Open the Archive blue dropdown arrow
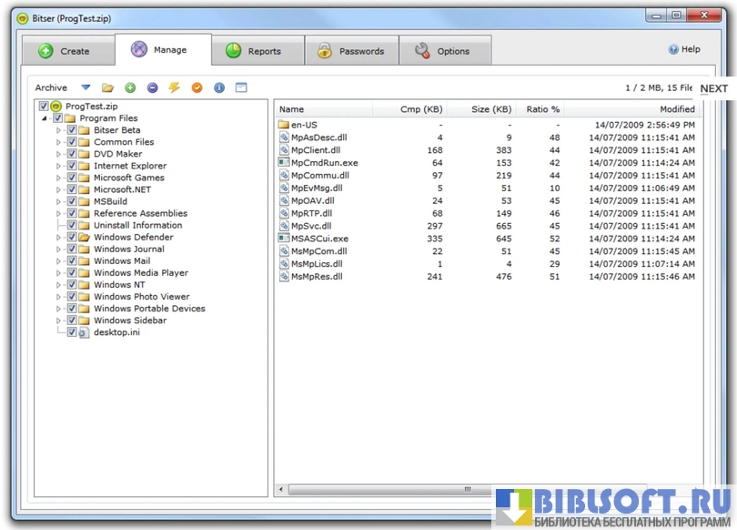 click(x=86, y=87)
